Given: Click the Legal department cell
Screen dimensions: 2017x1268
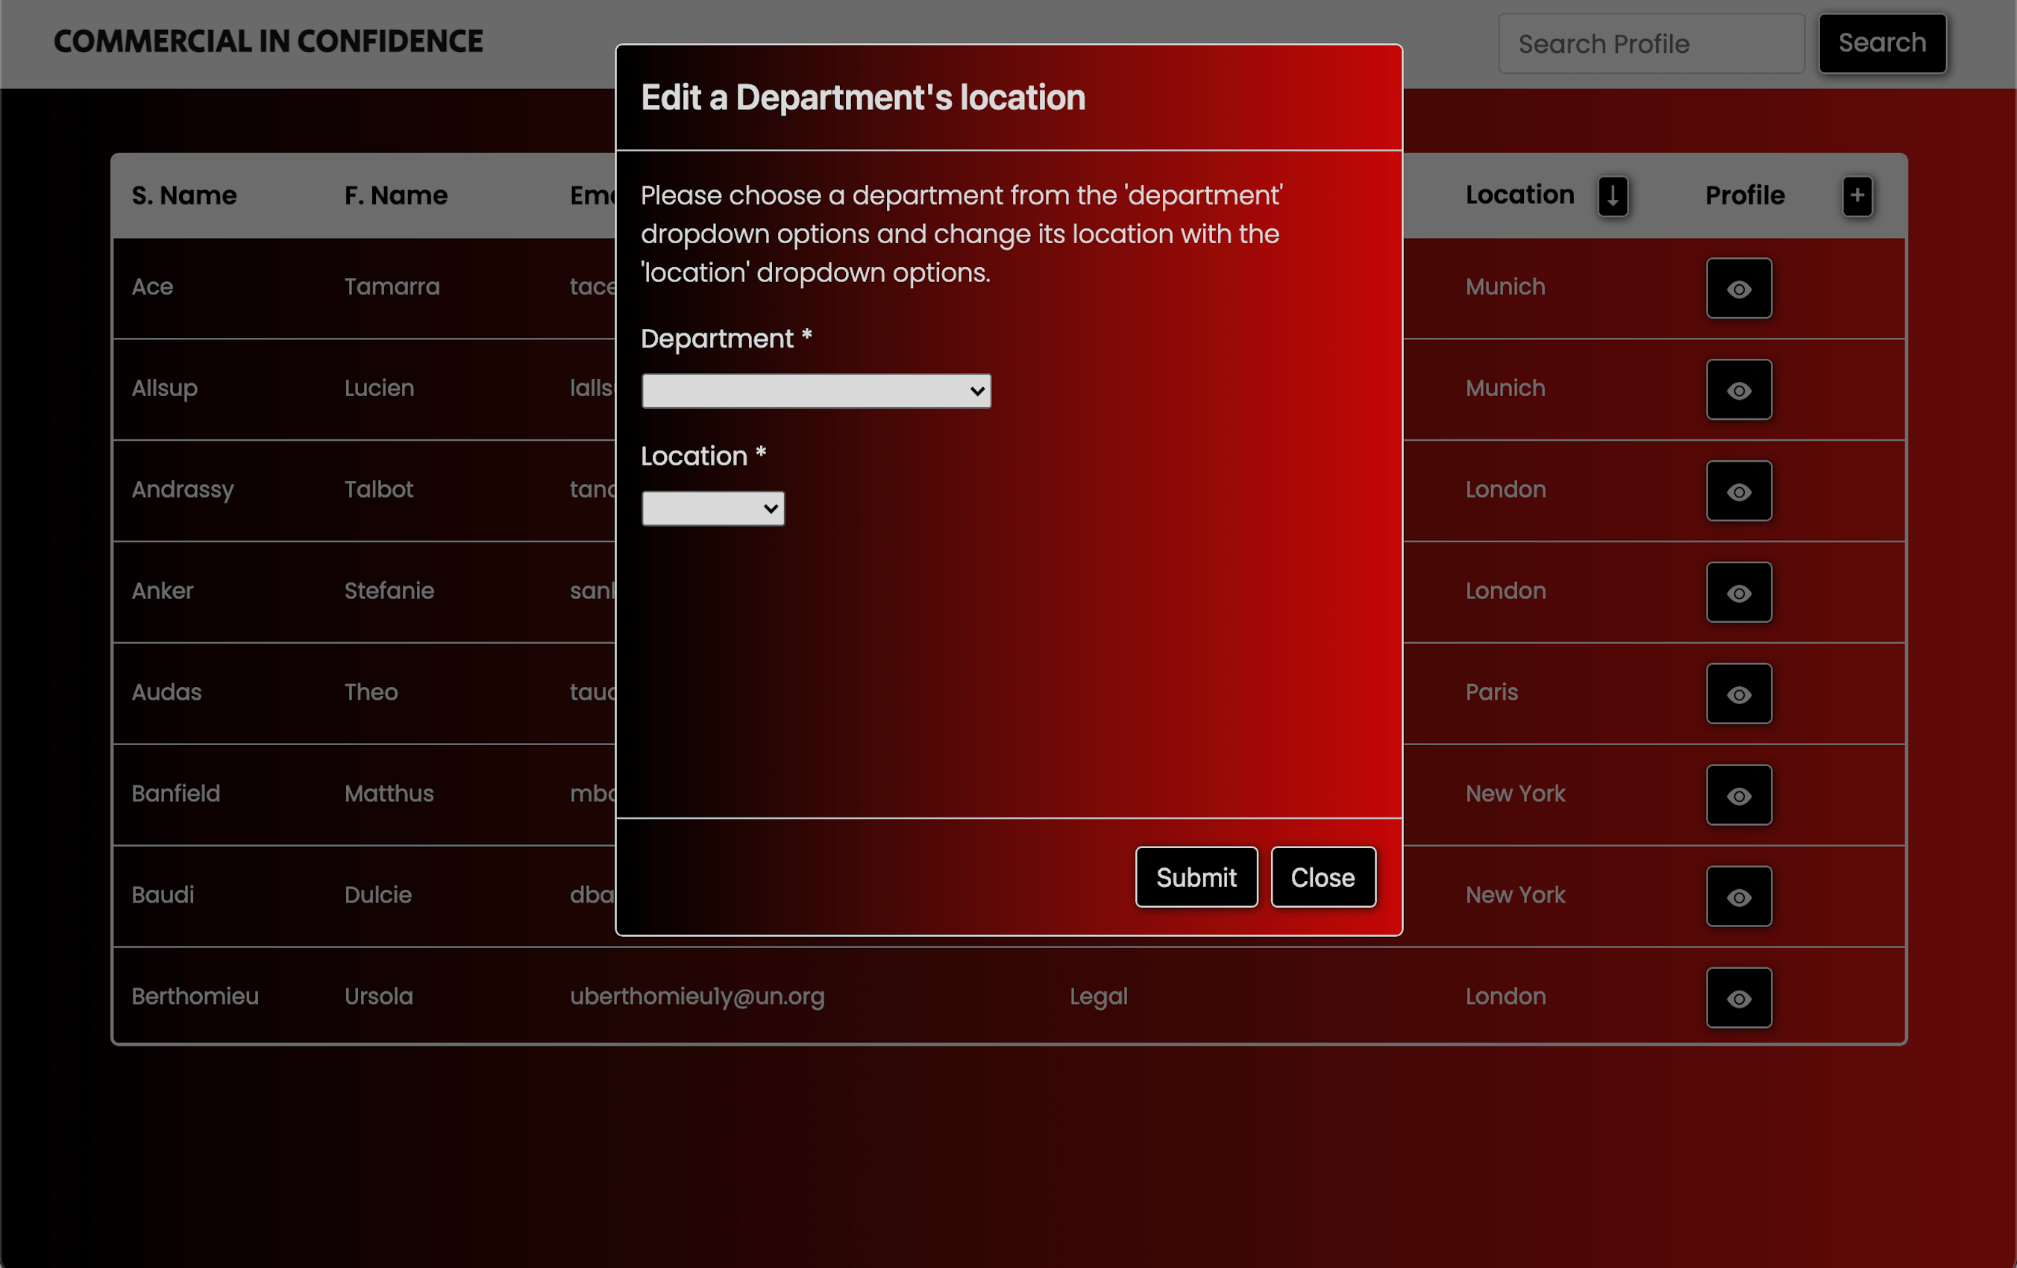Looking at the screenshot, I should tap(1098, 996).
